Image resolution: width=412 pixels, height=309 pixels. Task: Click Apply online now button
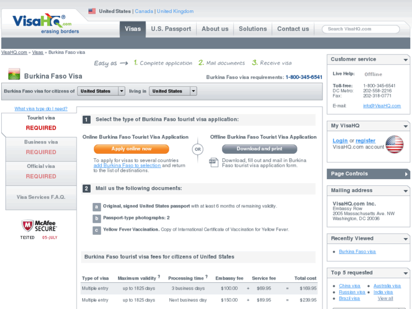(131, 149)
